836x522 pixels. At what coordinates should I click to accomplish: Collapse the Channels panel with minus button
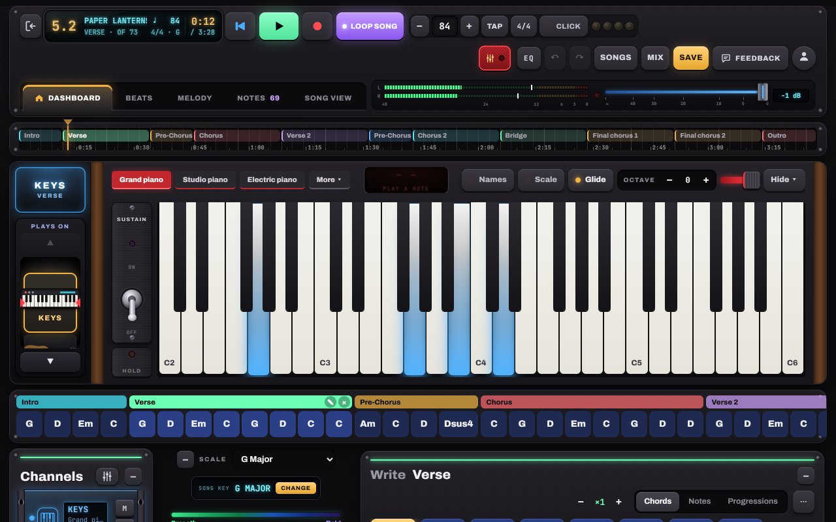pyautogui.click(x=133, y=476)
